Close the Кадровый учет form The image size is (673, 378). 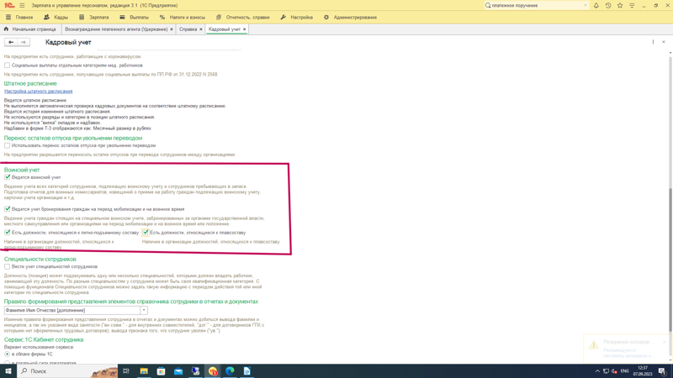[664, 42]
